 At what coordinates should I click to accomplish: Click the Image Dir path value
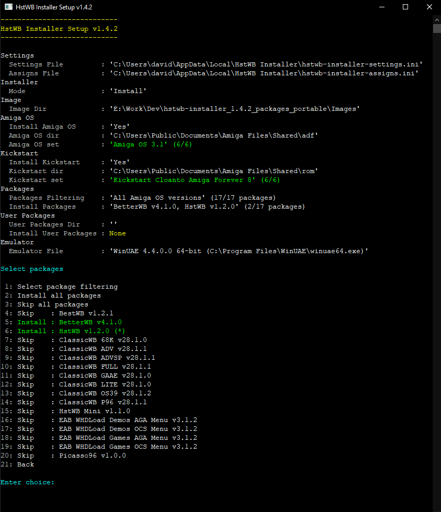coord(234,109)
